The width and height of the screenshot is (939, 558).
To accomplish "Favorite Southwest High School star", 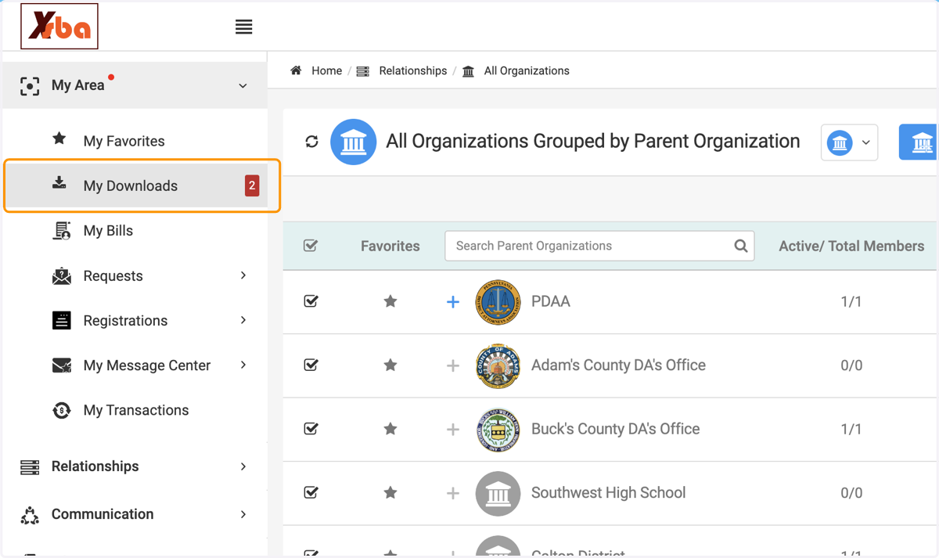I will click(390, 492).
